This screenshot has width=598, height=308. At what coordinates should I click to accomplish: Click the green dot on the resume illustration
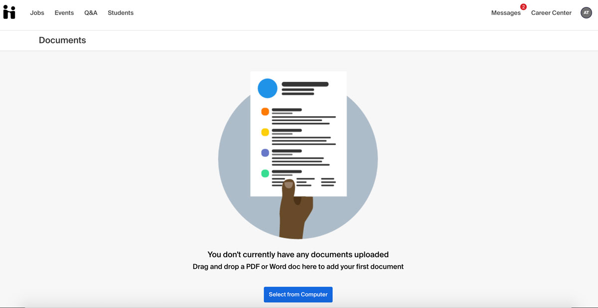[265, 173]
